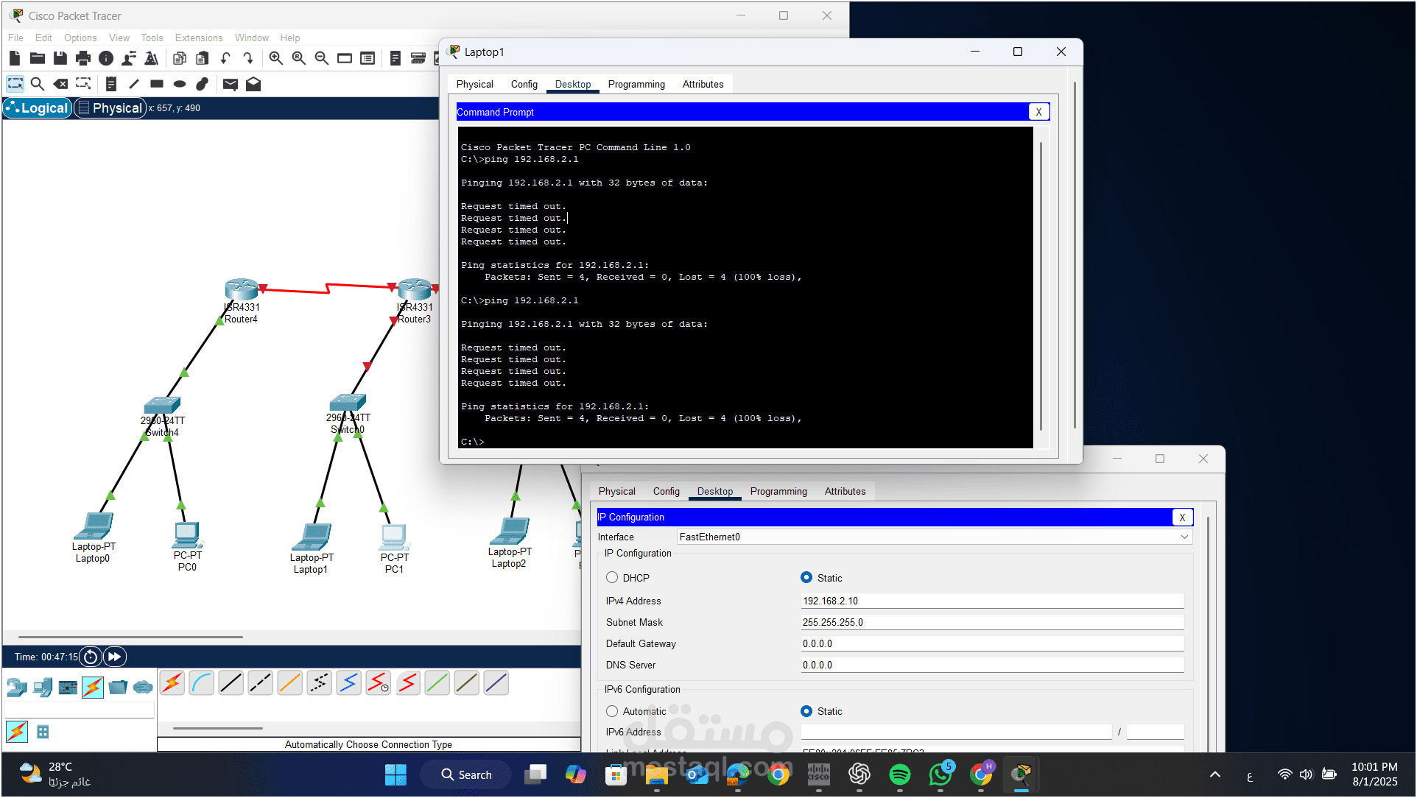
Task: Choose the Delete tool
Action: (60, 84)
